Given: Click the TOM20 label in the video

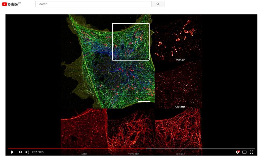Looking at the screenshot, I should 180,60.
